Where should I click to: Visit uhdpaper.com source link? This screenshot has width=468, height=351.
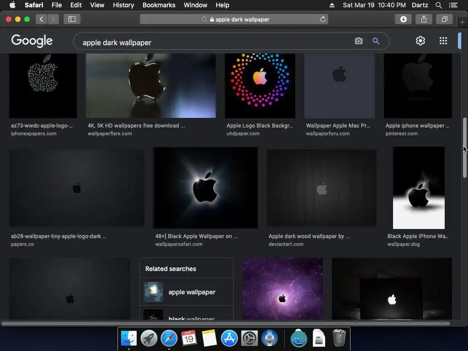point(243,133)
